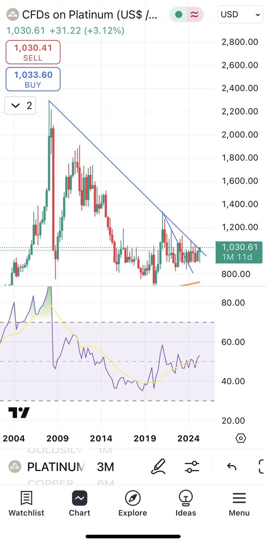
Task: Open the Ideas tab
Action: pos(186,504)
